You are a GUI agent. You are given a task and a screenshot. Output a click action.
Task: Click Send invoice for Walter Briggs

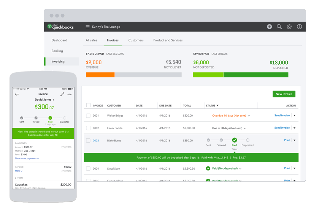pyautogui.click(x=282, y=115)
